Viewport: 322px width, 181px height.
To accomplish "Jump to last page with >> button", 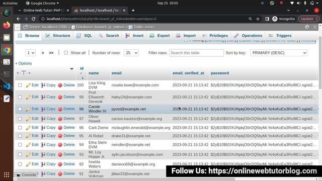I will [51, 53].
